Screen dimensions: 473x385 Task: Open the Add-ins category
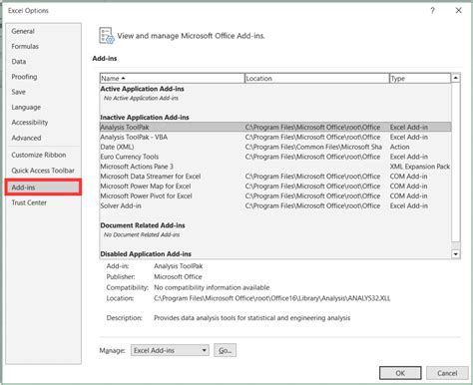[x=43, y=188]
